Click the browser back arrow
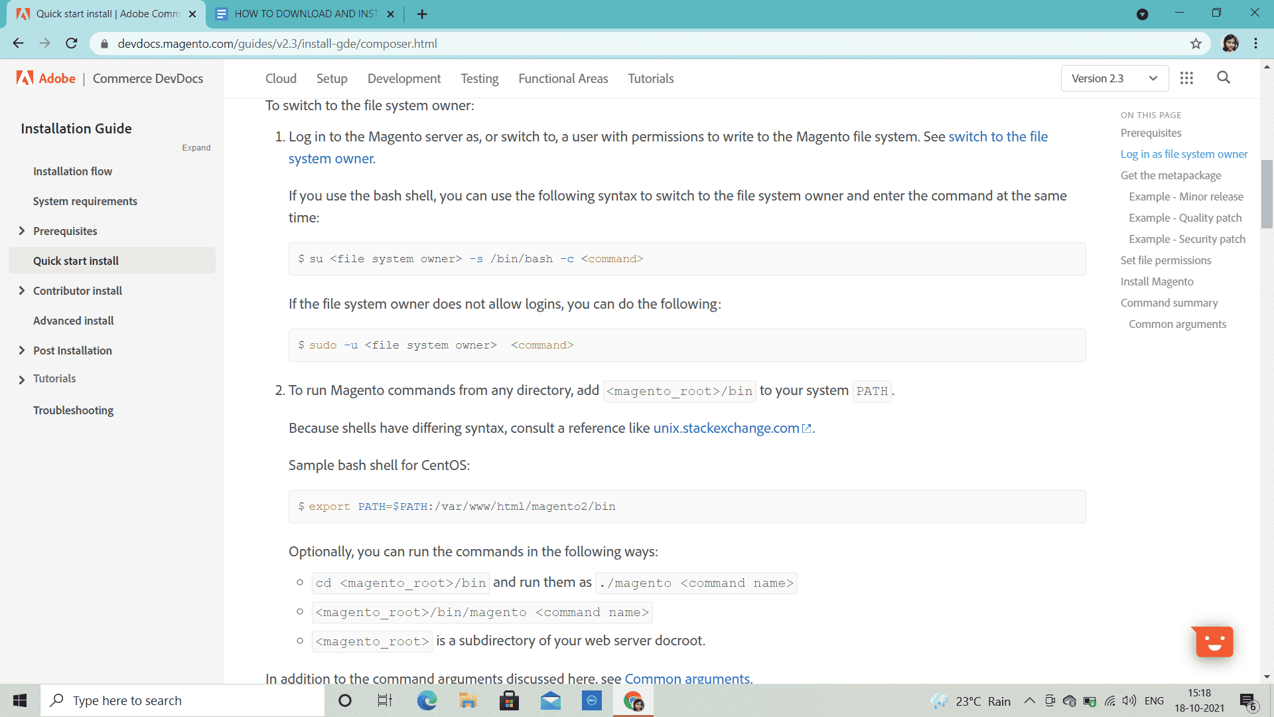 pos(18,43)
